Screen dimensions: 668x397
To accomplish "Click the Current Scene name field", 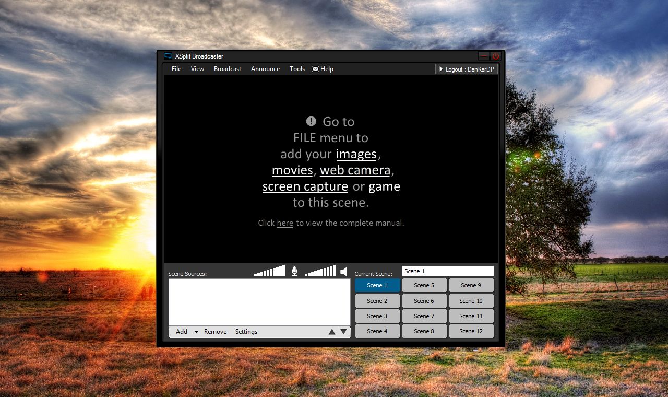I will tap(448, 271).
